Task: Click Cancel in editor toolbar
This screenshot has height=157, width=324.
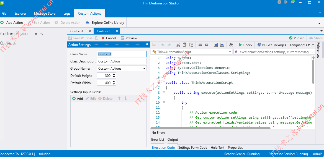Action: (x=109, y=38)
